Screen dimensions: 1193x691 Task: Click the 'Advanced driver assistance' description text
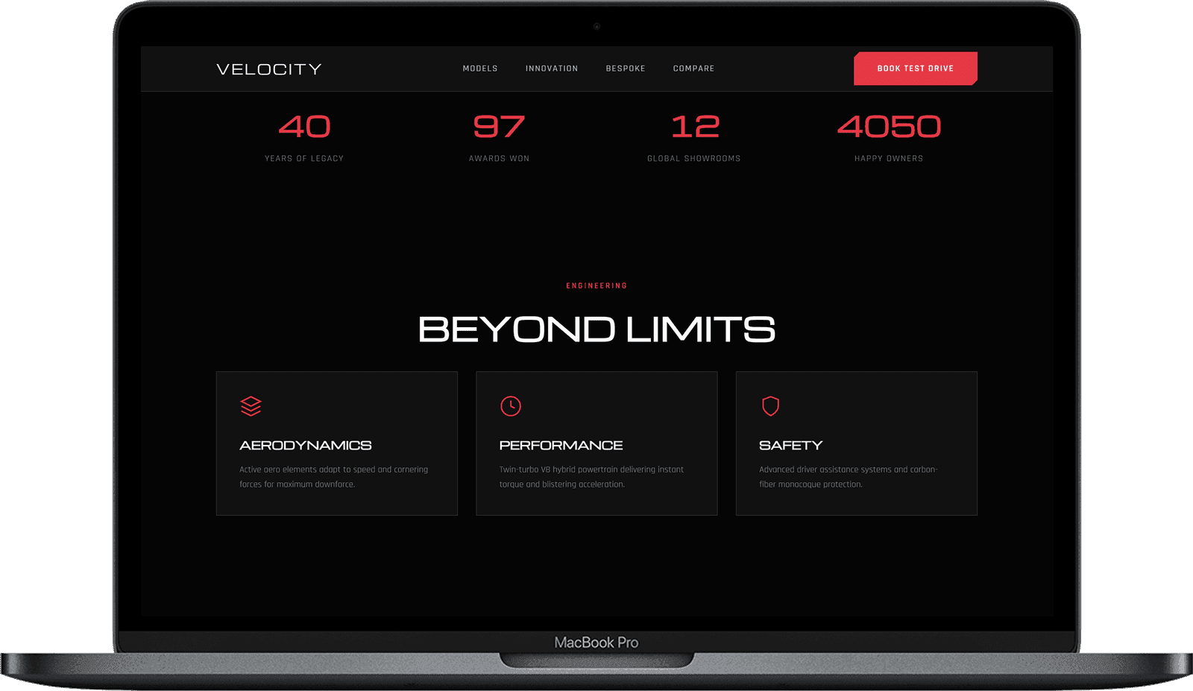pyautogui.click(x=849, y=477)
